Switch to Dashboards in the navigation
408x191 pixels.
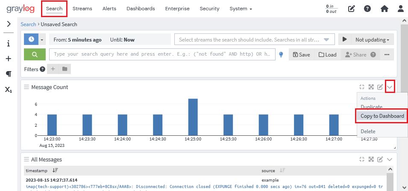click(141, 9)
